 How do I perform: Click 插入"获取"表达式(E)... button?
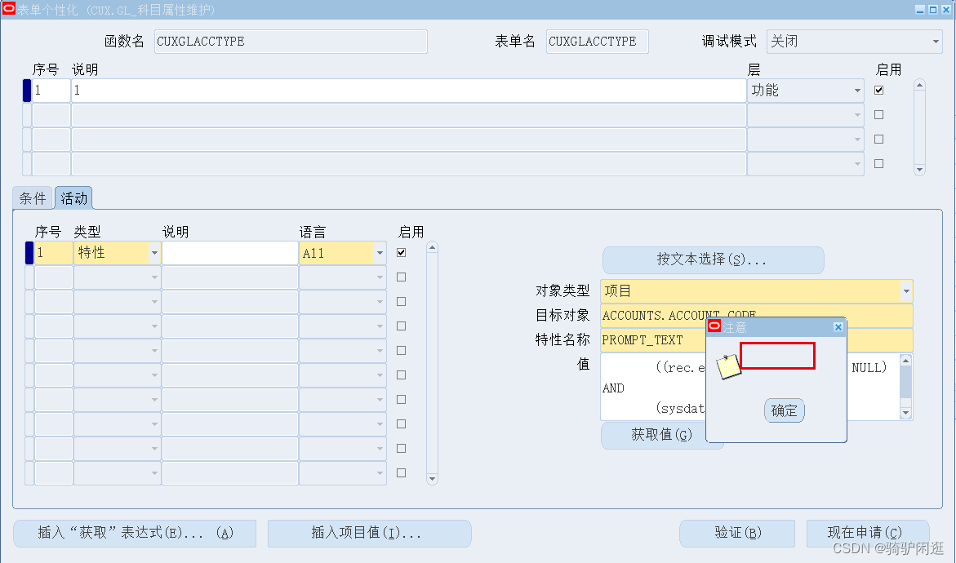click(135, 533)
